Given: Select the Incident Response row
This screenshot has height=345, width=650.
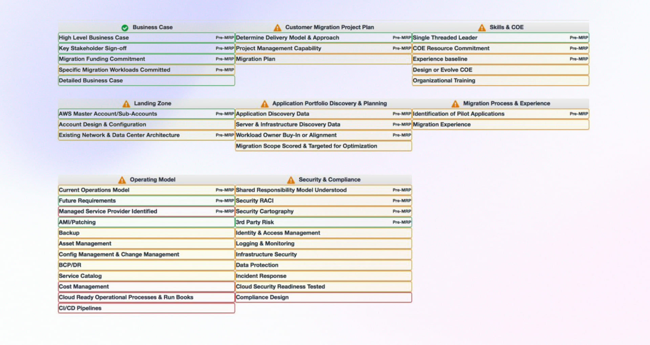Looking at the screenshot, I should (323, 276).
